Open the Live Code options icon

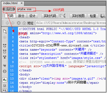pyautogui.click(x=63, y=16)
